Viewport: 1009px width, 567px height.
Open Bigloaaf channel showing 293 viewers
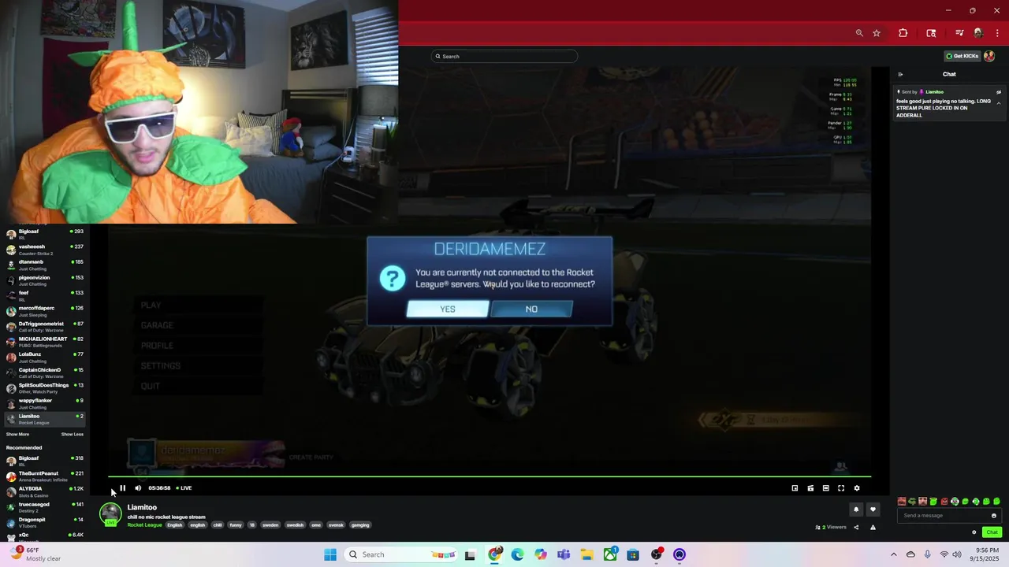[44, 234]
